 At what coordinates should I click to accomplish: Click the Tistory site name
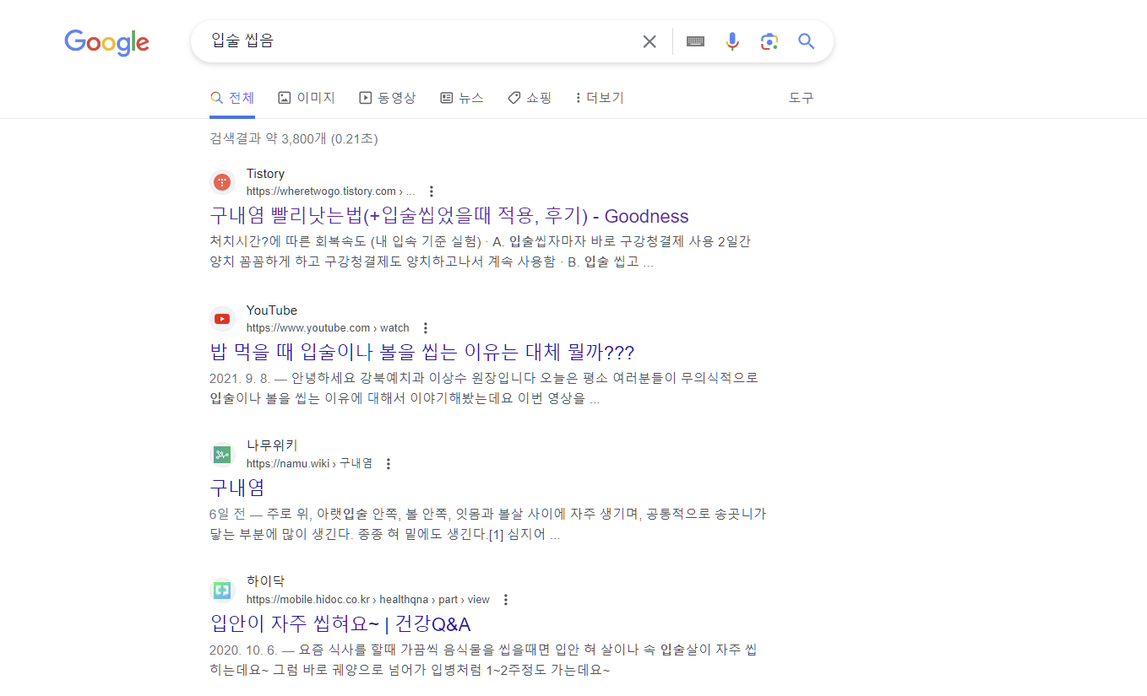click(265, 174)
